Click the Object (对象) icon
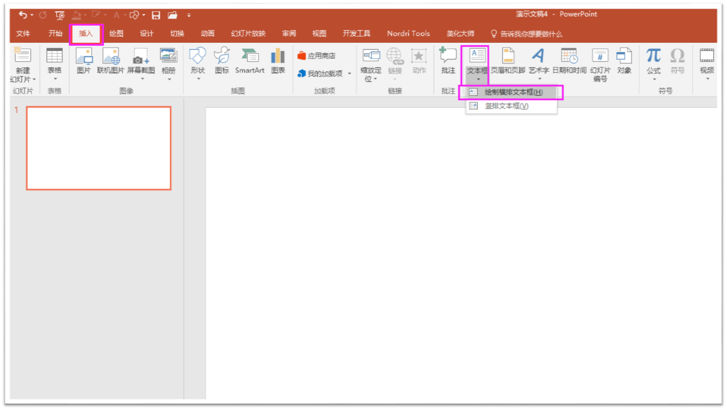 [624, 55]
